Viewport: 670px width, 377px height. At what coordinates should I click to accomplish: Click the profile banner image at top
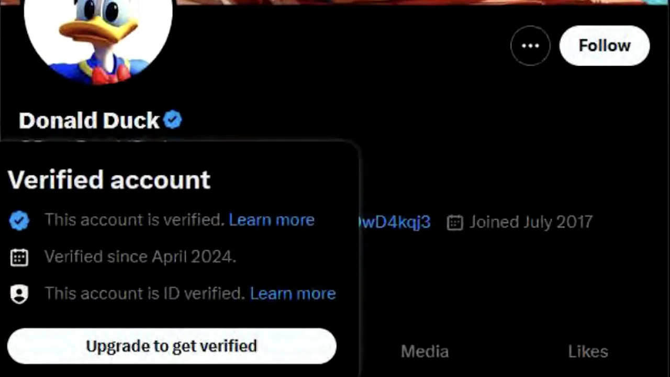(x=419, y=2)
